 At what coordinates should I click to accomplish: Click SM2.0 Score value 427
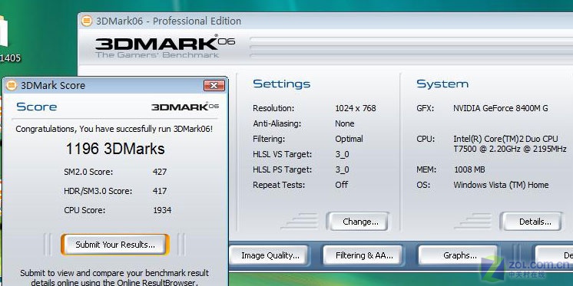(x=160, y=172)
